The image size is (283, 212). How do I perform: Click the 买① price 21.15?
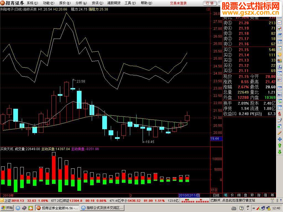tap(243, 50)
